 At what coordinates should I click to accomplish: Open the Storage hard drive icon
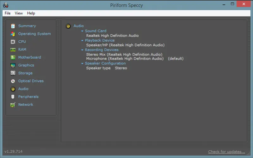click(13, 73)
